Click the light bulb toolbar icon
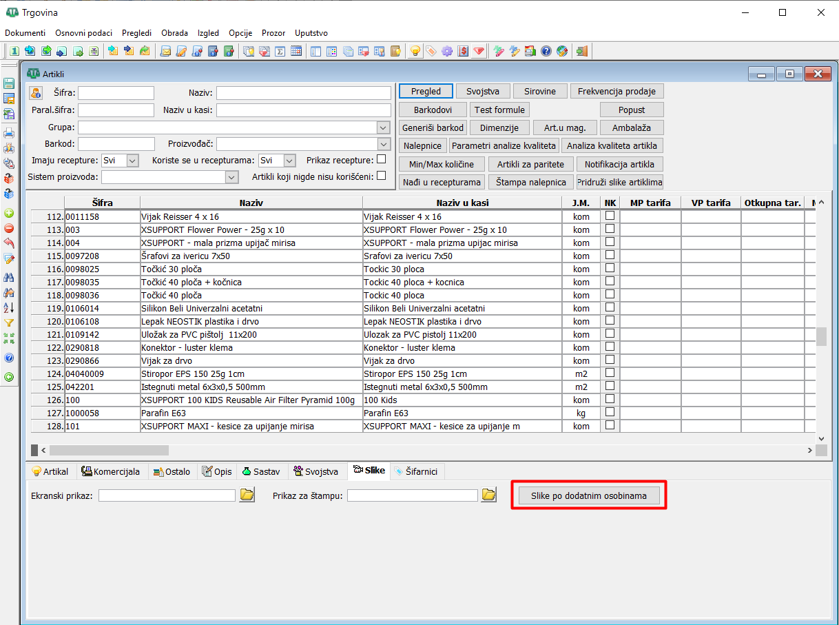The width and height of the screenshot is (839, 625). [415, 51]
